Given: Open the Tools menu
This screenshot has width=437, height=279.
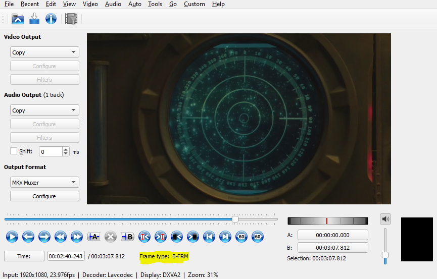Looking at the screenshot, I should pyautogui.click(x=155, y=4).
